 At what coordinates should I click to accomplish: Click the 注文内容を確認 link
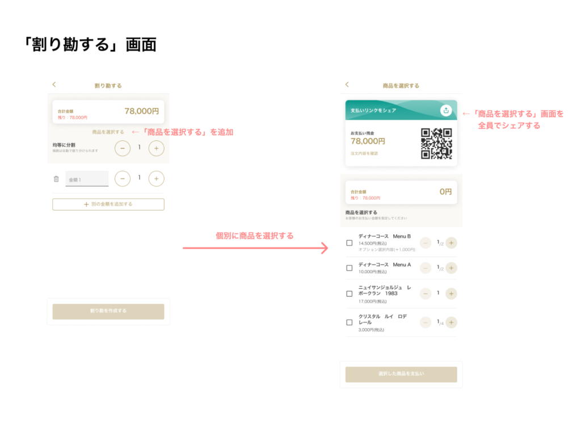(364, 153)
